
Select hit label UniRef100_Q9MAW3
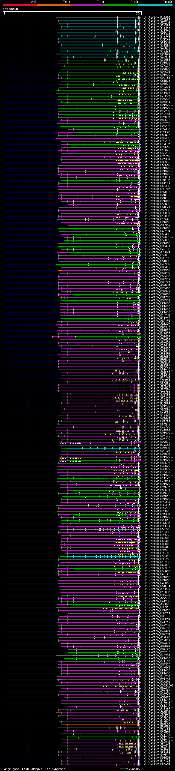(157, 24)
